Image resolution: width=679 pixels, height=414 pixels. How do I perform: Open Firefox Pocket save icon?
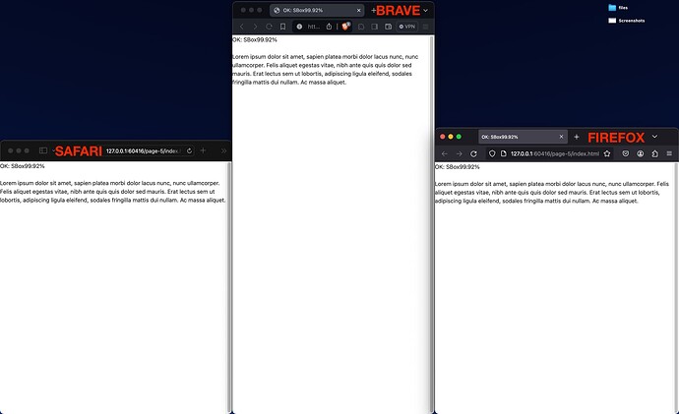tap(626, 153)
